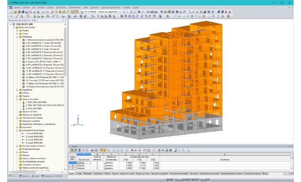Viewport: 301px width, 182px height.
Task: Toggle REFENT object snap in status bar
Action: [x=196, y=180]
